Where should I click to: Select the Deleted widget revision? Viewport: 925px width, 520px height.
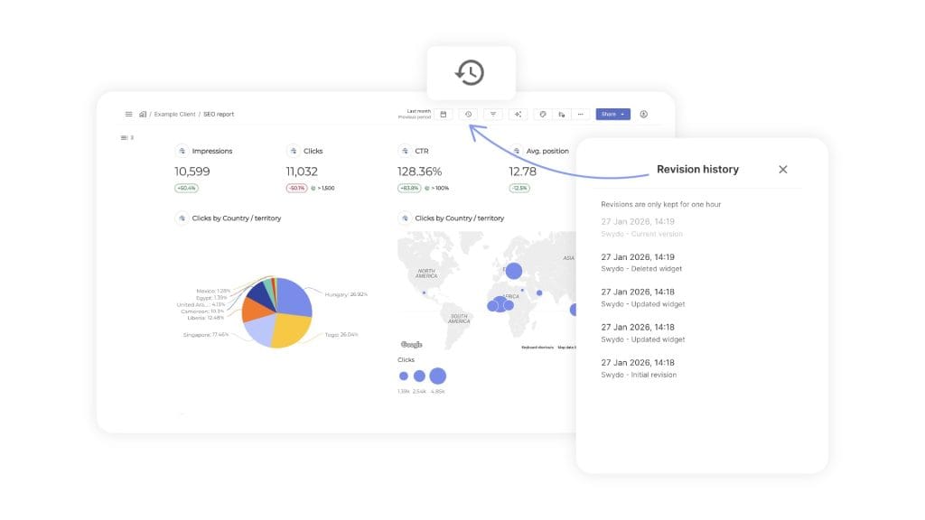(x=642, y=263)
